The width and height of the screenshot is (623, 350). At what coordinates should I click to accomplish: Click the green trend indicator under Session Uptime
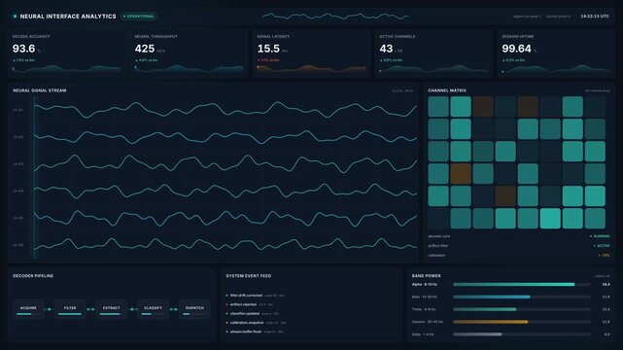[x=513, y=60]
